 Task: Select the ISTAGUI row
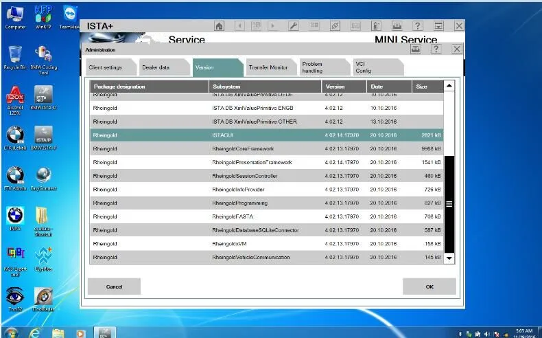266,135
